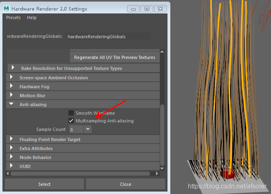
Task: Click the horizontal scrollbar left arrow
Action: (8, 174)
